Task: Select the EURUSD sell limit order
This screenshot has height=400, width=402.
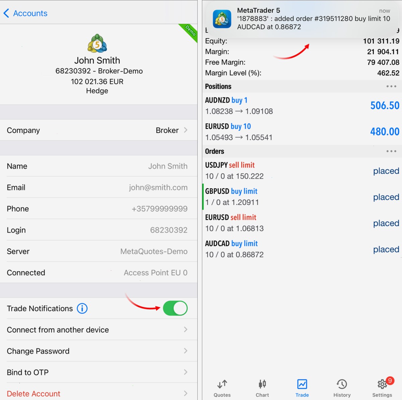Action: [x=302, y=223]
